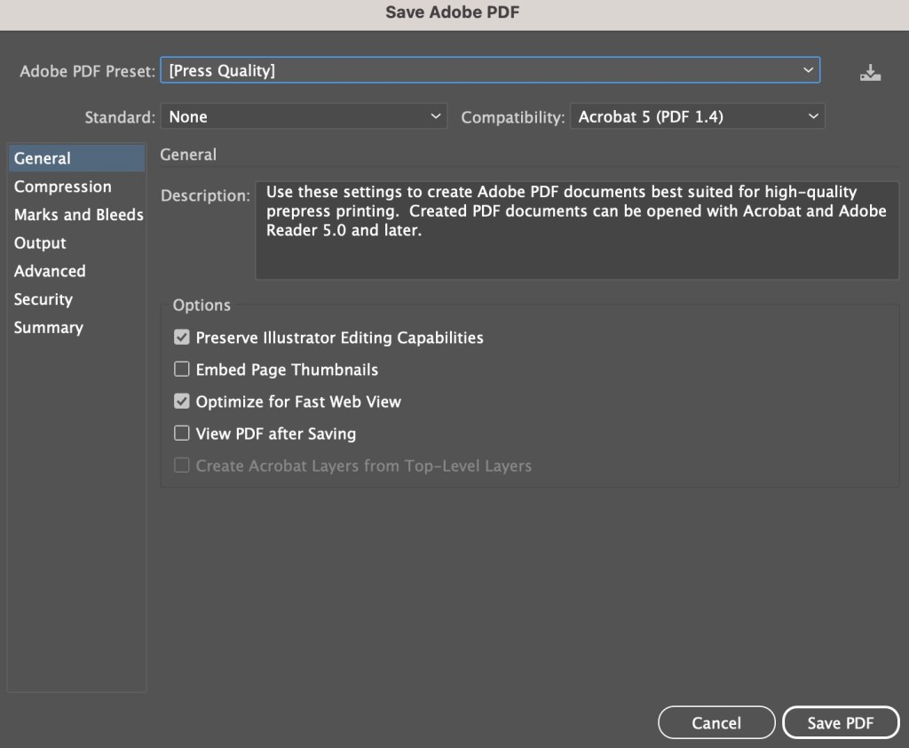Disable Optimize for Fast Web View
This screenshot has width=909, height=748.
[182, 402]
